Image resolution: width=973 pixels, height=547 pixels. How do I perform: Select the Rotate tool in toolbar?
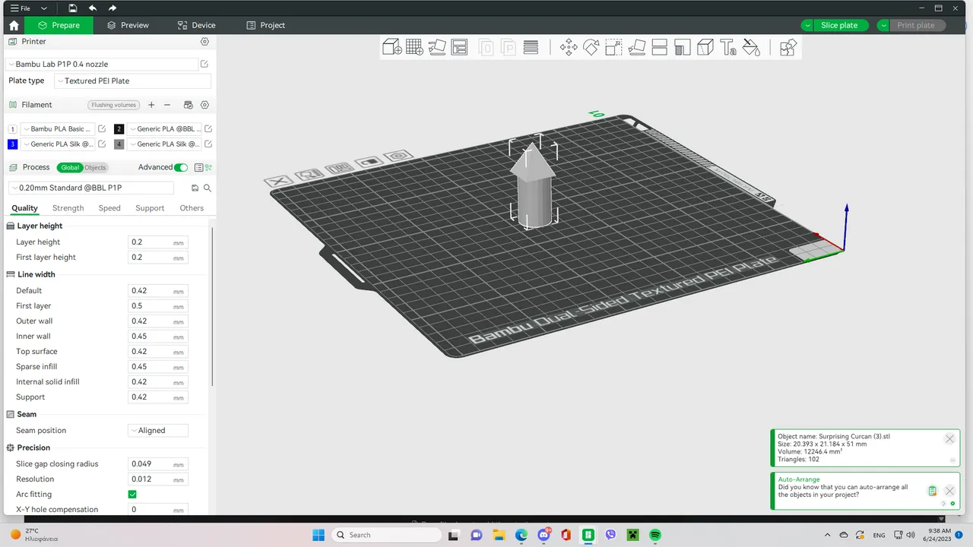[x=591, y=48]
